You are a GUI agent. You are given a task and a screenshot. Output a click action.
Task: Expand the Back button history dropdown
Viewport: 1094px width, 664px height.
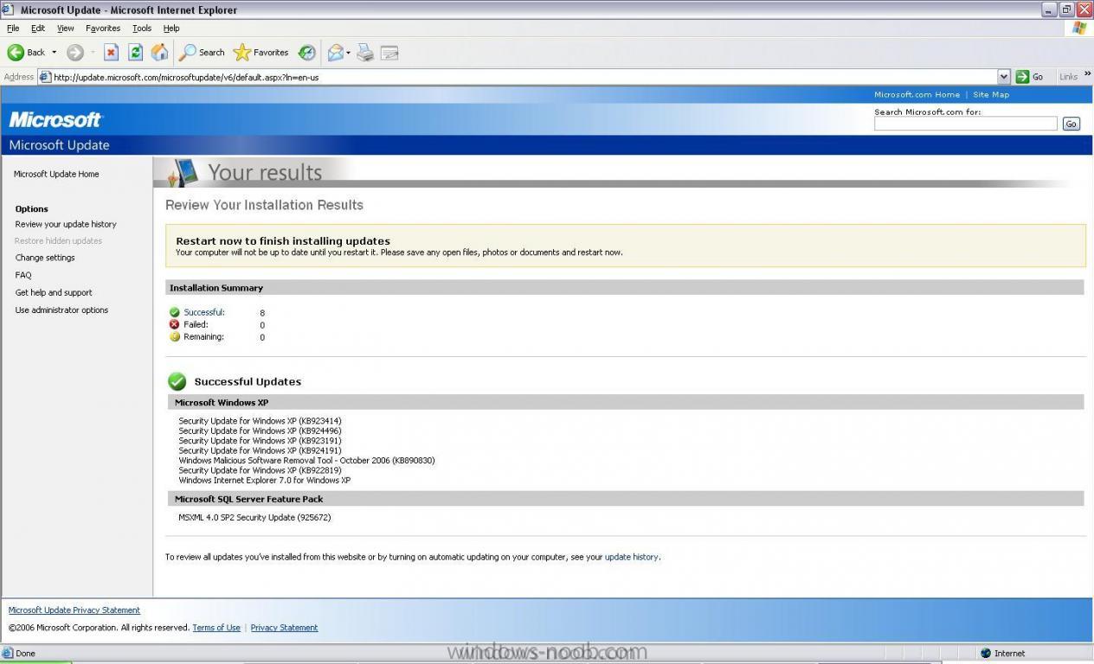(x=54, y=53)
